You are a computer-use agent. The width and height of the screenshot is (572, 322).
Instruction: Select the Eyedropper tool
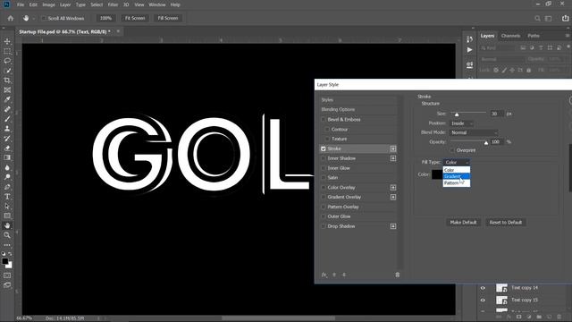[7, 99]
